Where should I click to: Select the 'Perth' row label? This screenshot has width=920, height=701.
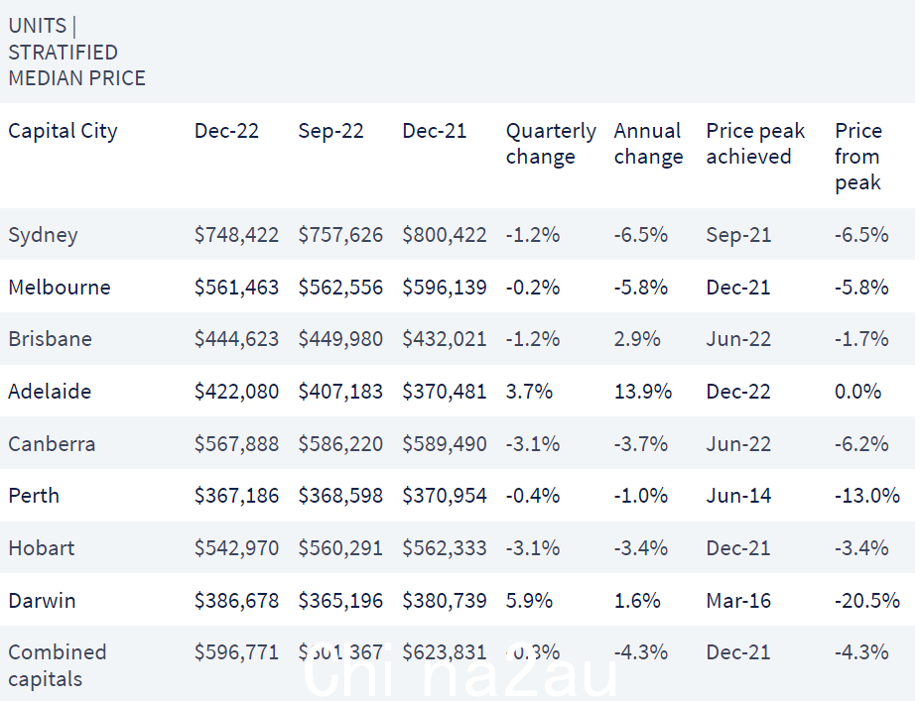coord(34,496)
